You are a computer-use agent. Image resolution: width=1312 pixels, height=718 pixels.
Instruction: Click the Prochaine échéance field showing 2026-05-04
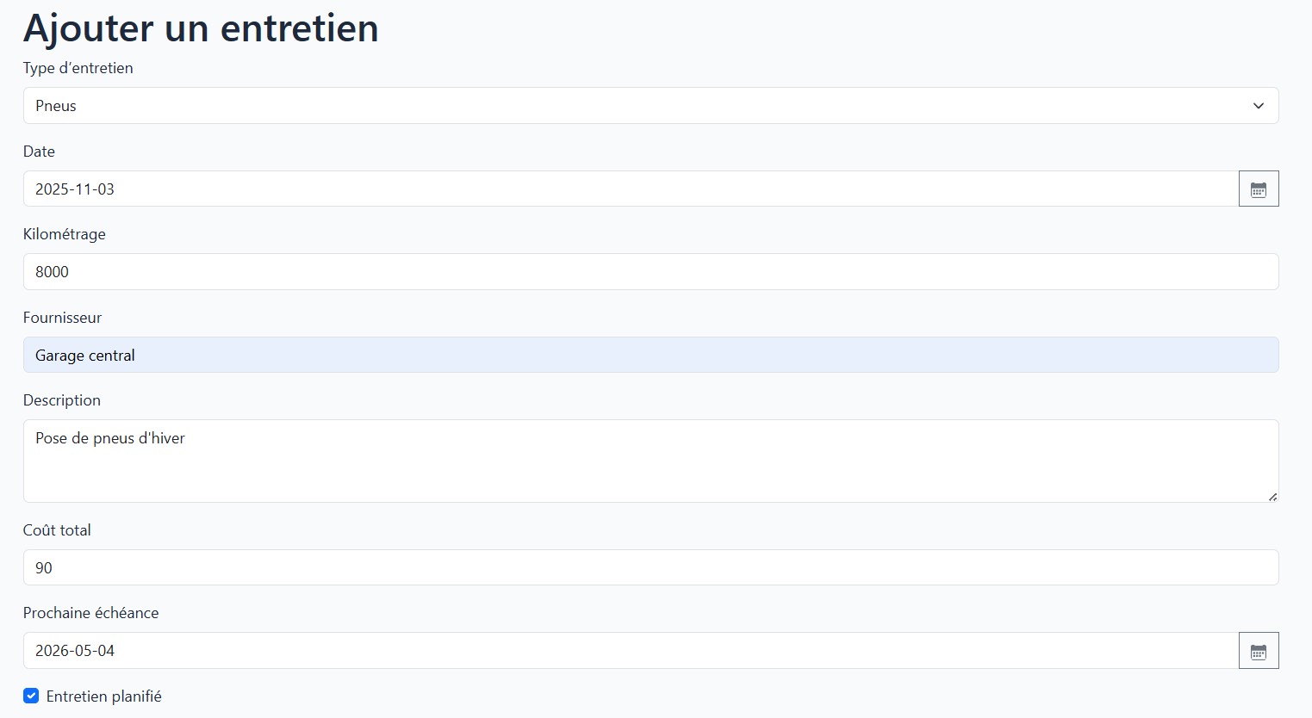tap(603, 650)
